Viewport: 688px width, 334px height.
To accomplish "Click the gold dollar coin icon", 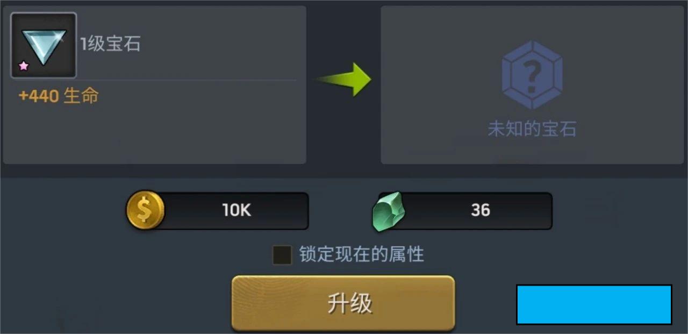I will coord(145,210).
